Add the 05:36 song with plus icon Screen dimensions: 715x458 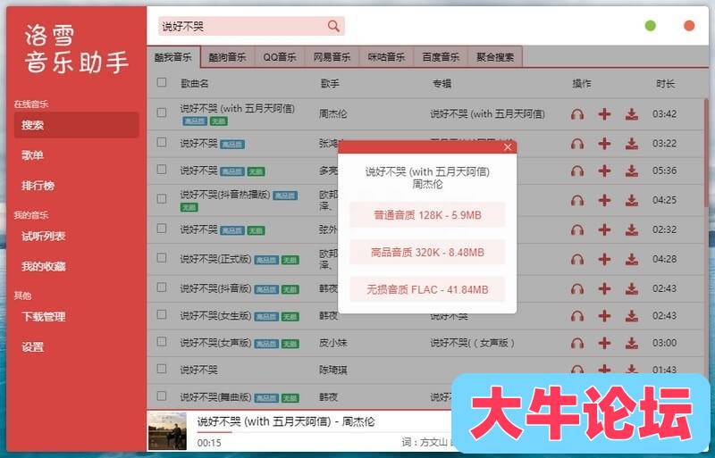click(x=604, y=171)
